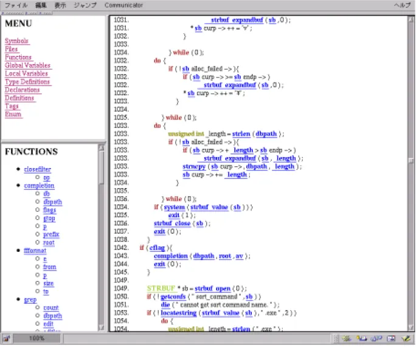The width and height of the screenshot is (416, 347).
Task: Select to parameter under ffformat
Action: (46, 291)
